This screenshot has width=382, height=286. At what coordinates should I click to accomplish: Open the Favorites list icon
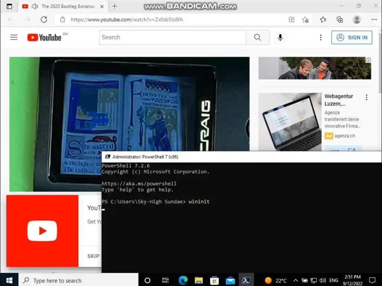(x=323, y=19)
